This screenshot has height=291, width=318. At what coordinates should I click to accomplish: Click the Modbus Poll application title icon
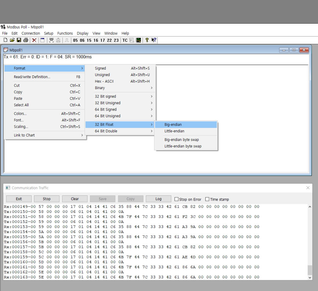[3, 27]
